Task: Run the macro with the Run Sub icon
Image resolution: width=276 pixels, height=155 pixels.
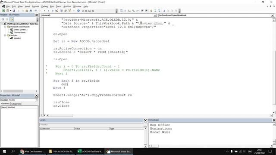Action: tap(44, 11)
